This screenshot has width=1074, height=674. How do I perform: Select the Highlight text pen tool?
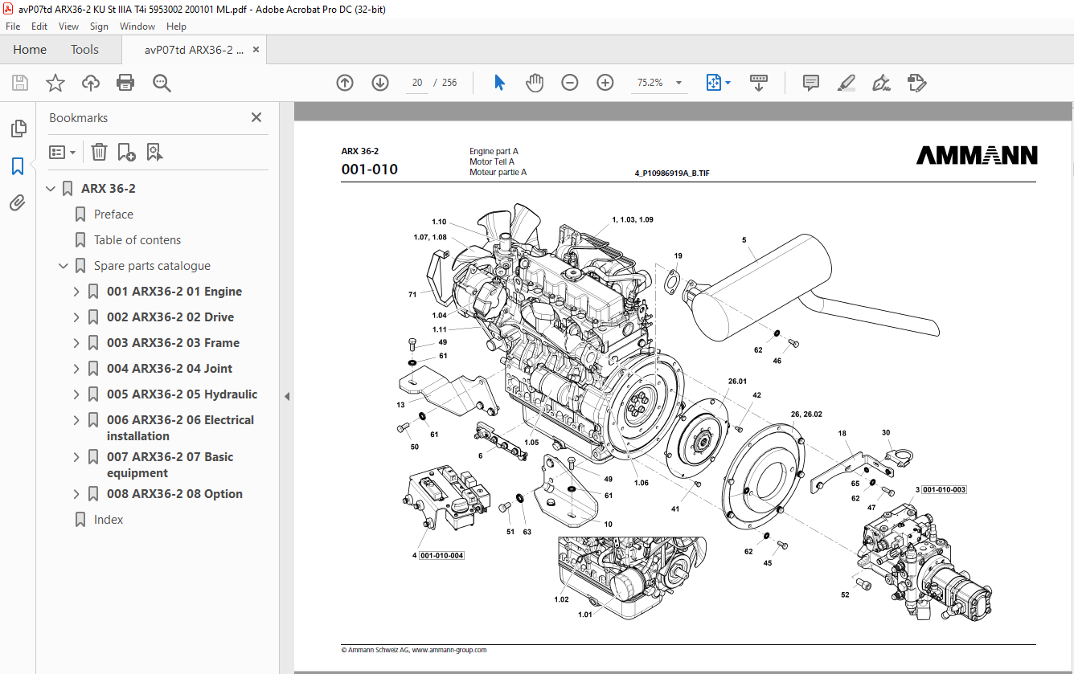846,83
